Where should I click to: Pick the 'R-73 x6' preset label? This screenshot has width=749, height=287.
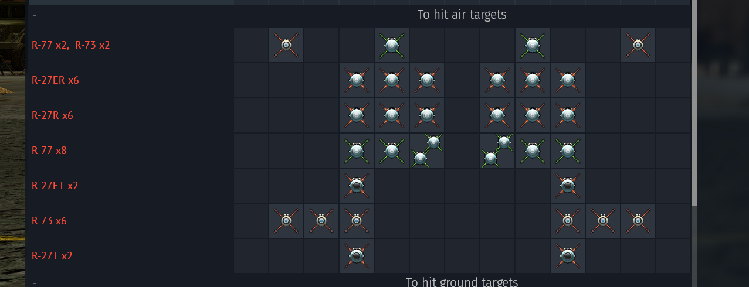pyautogui.click(x=49, y=221)
